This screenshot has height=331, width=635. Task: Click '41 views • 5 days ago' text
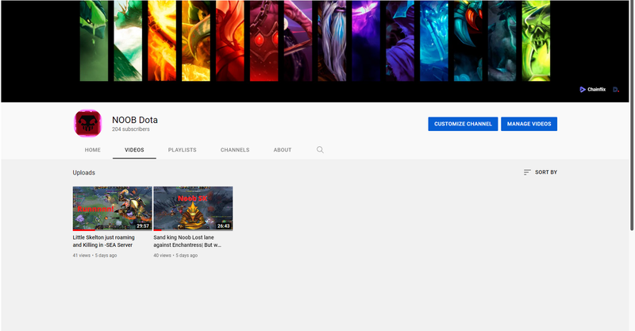tap(94, 256)
